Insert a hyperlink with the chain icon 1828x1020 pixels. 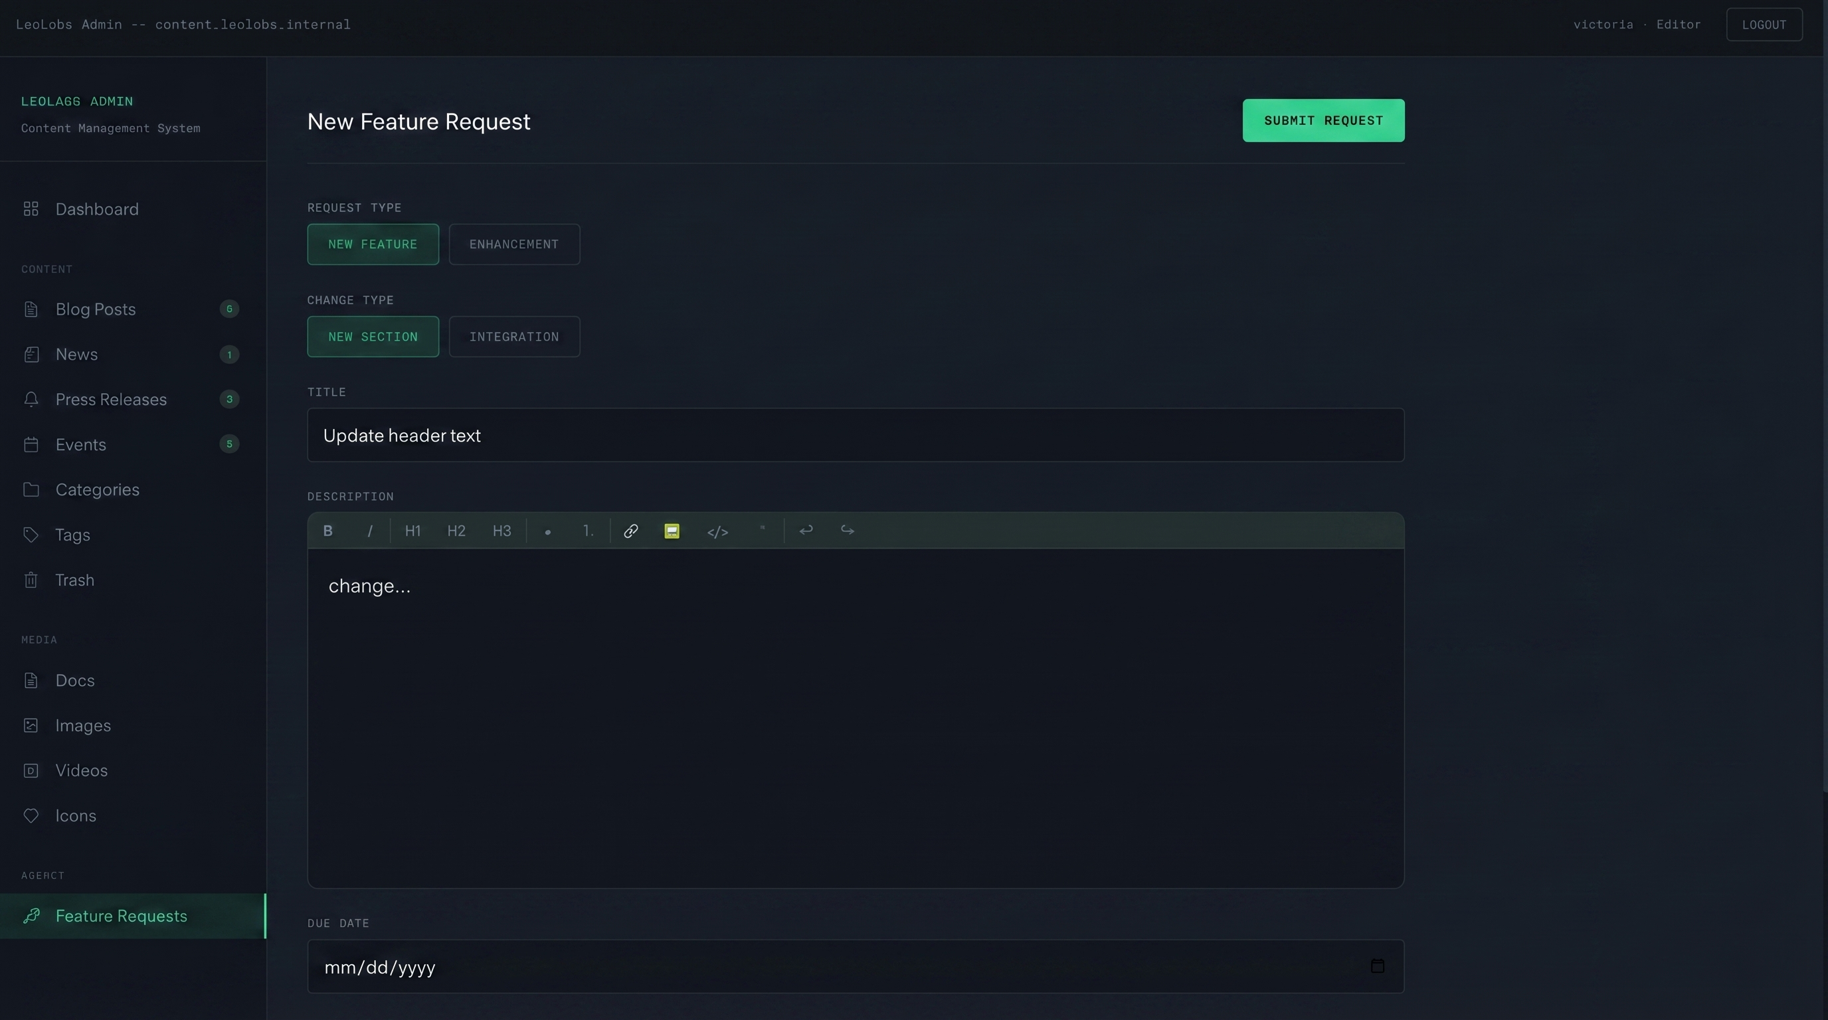631,531
